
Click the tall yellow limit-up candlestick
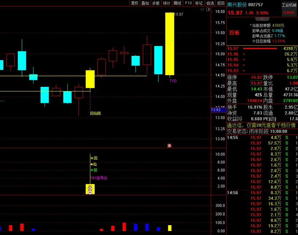pyautogui.click(x=169, y=44)
